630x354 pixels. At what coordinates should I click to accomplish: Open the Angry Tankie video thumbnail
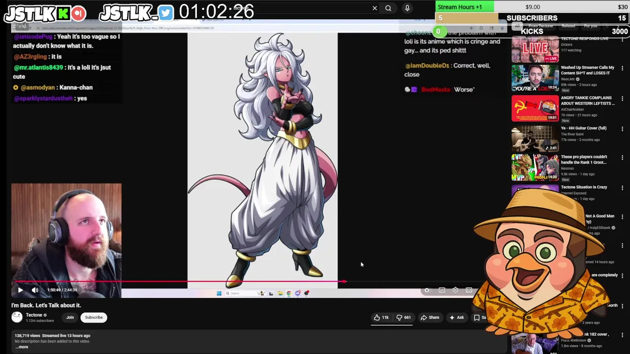click(535, 108)
